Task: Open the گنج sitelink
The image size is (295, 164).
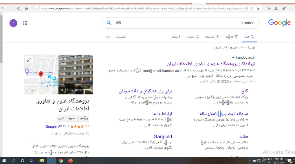Action: click(245, 91)
